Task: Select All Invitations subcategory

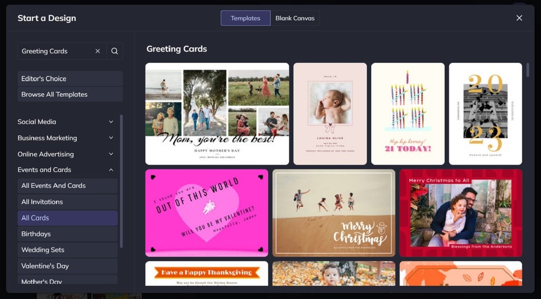Action: 68,202
